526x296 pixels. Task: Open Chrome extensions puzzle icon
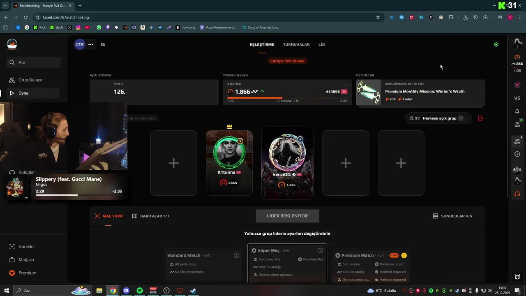[x=451, y=17]
